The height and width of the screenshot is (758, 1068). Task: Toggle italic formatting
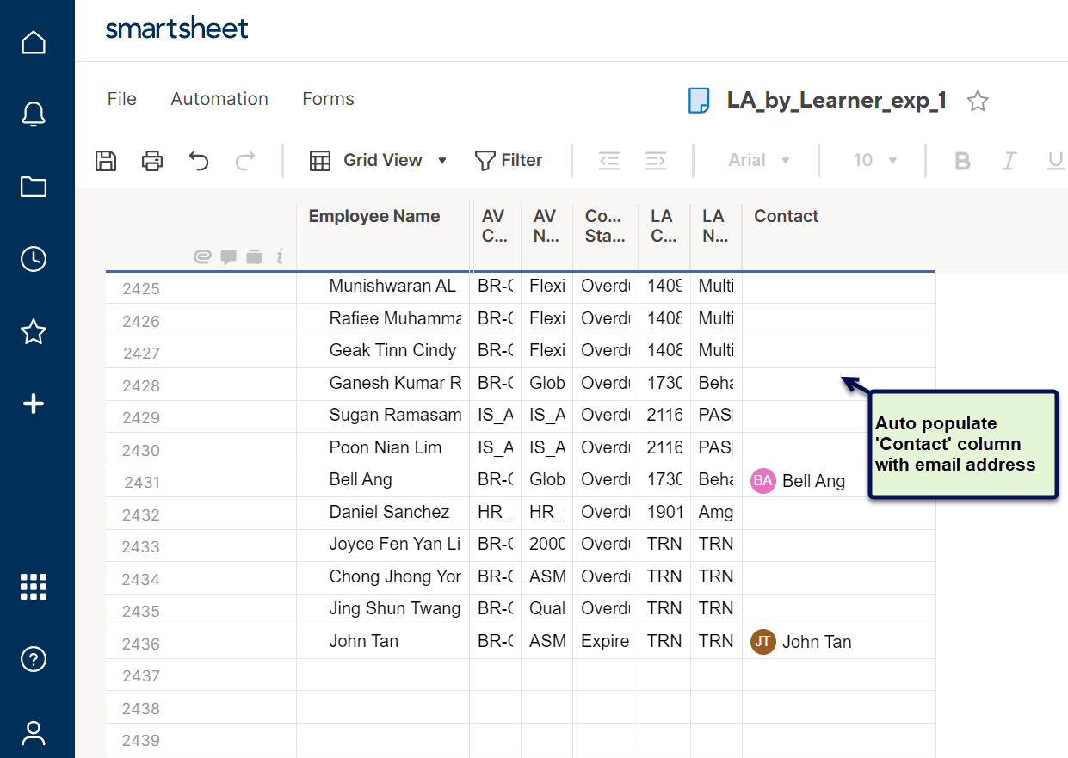(x=1009, y=160)
